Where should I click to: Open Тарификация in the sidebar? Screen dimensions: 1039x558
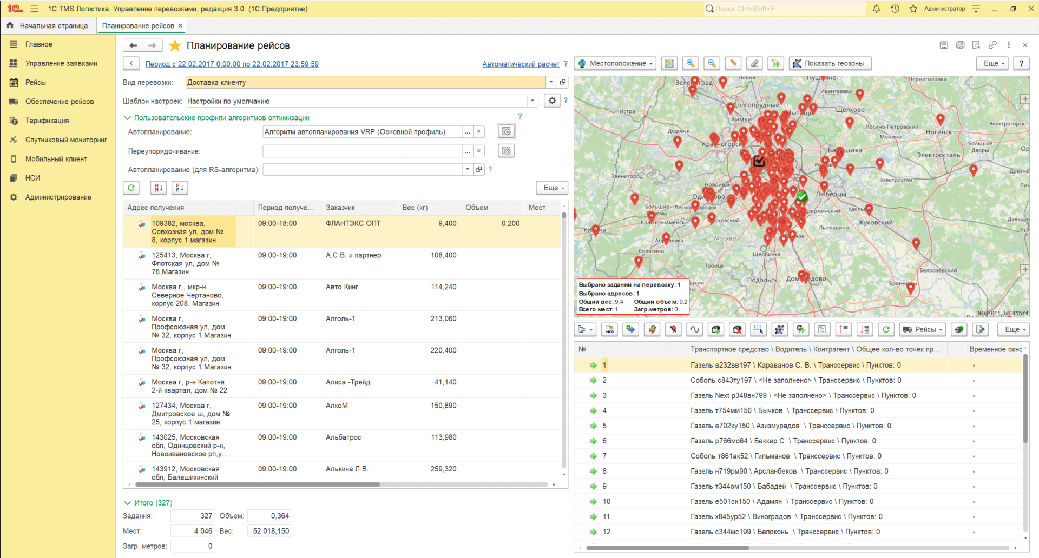coord(47,121)
